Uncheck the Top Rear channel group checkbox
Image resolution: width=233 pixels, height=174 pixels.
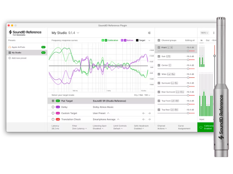(x=159, y=110)
